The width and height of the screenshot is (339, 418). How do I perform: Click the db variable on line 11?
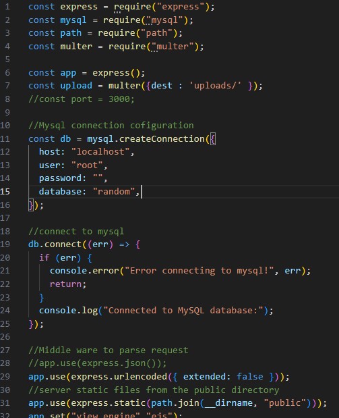click(x=65, y=139)
